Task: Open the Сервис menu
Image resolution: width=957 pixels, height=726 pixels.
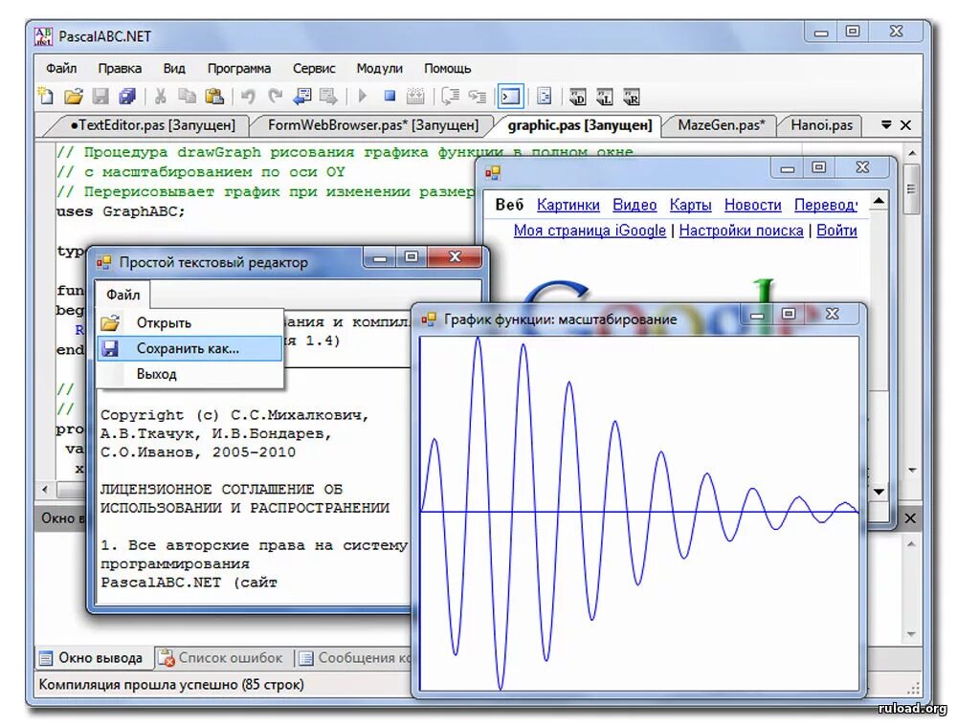Action: pos(314,68)
